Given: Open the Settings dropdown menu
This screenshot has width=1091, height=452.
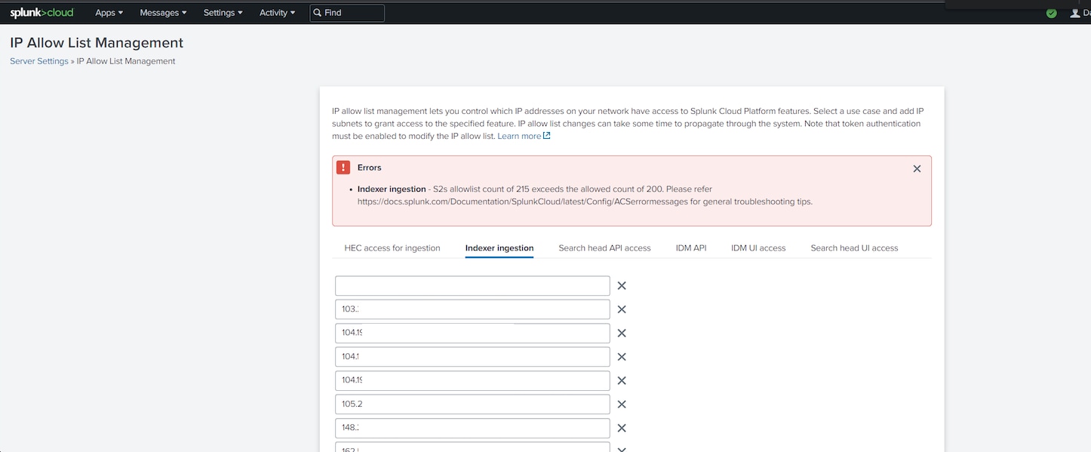Looking at the screenshot, I should tap(223, 13).
